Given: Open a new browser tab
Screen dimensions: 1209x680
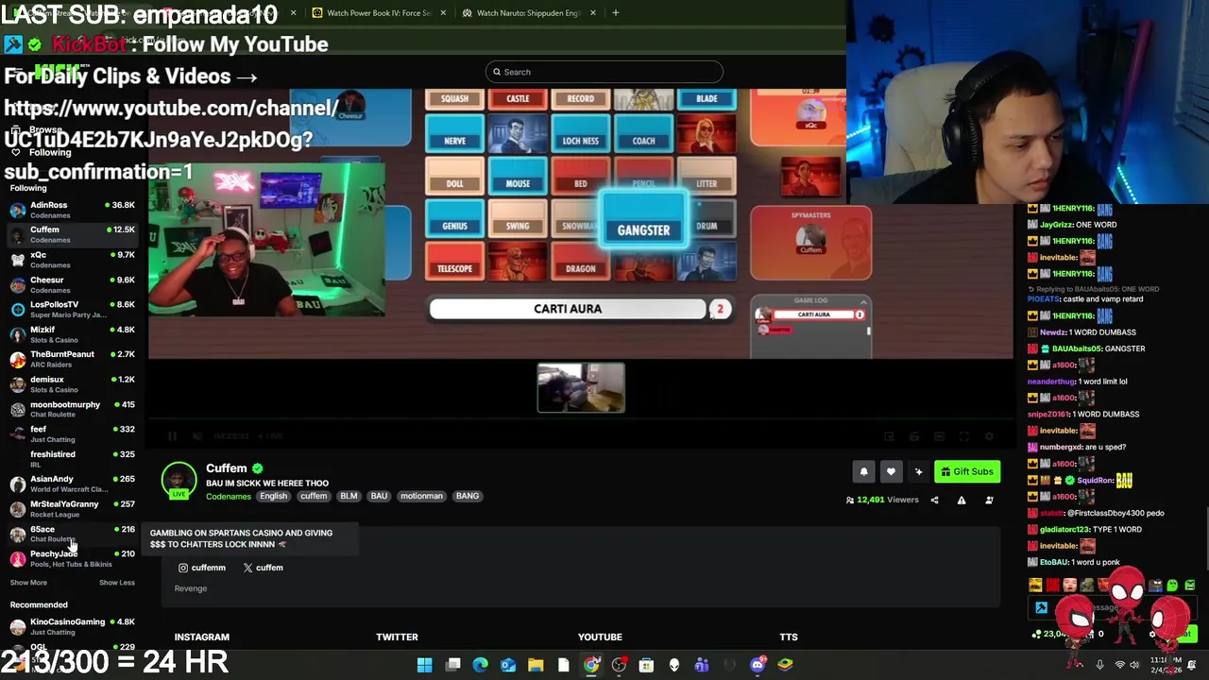Looking at the screenshot, I should [x=616, y=13].
